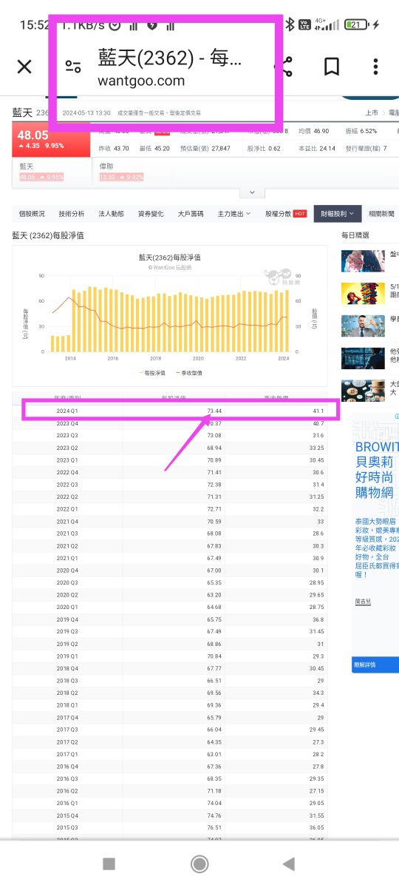Open the 法人動態 tab

coord(111,214)
